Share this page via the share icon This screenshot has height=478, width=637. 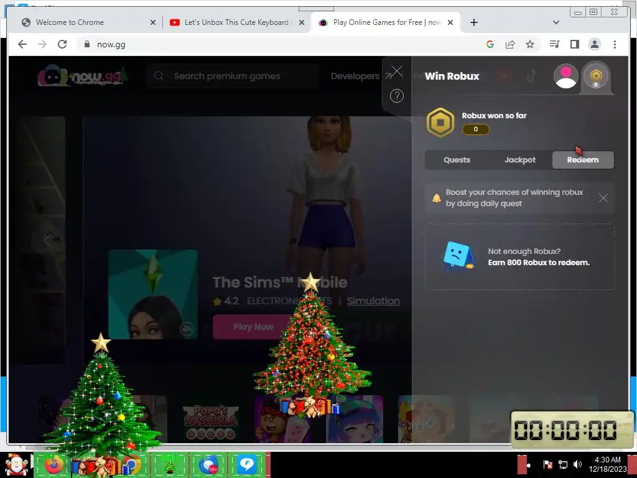click(x=510, y=44)
